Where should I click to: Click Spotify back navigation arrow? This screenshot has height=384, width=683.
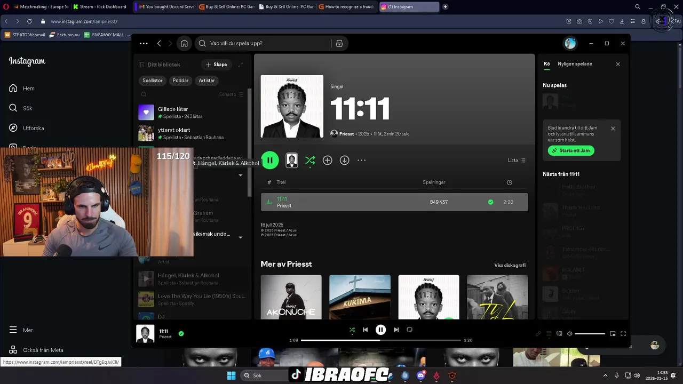click(159, 43)
